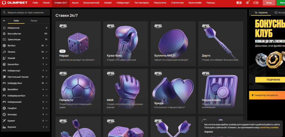Click the Волейбол ball icon
Viewport: 285px width, 137px height.
click(4, 89)
